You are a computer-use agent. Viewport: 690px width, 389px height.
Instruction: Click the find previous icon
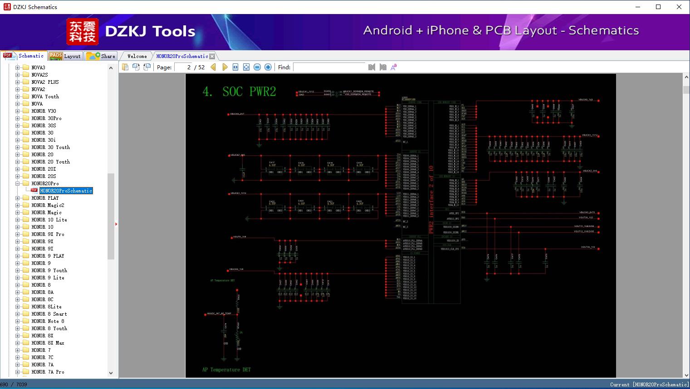[372, 67]
